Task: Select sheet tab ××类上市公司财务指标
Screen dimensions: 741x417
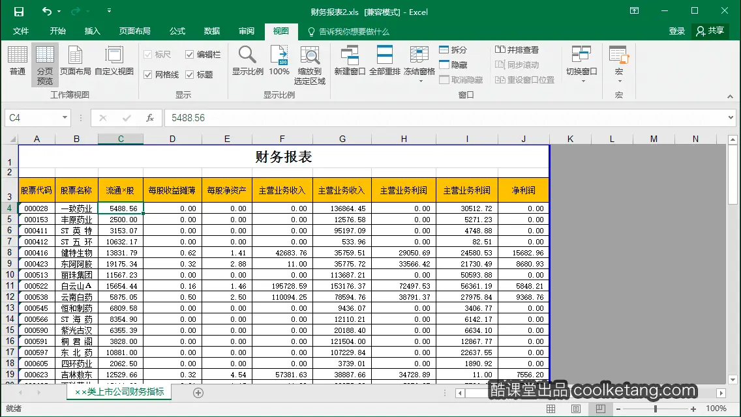Action: pos(119,392)
